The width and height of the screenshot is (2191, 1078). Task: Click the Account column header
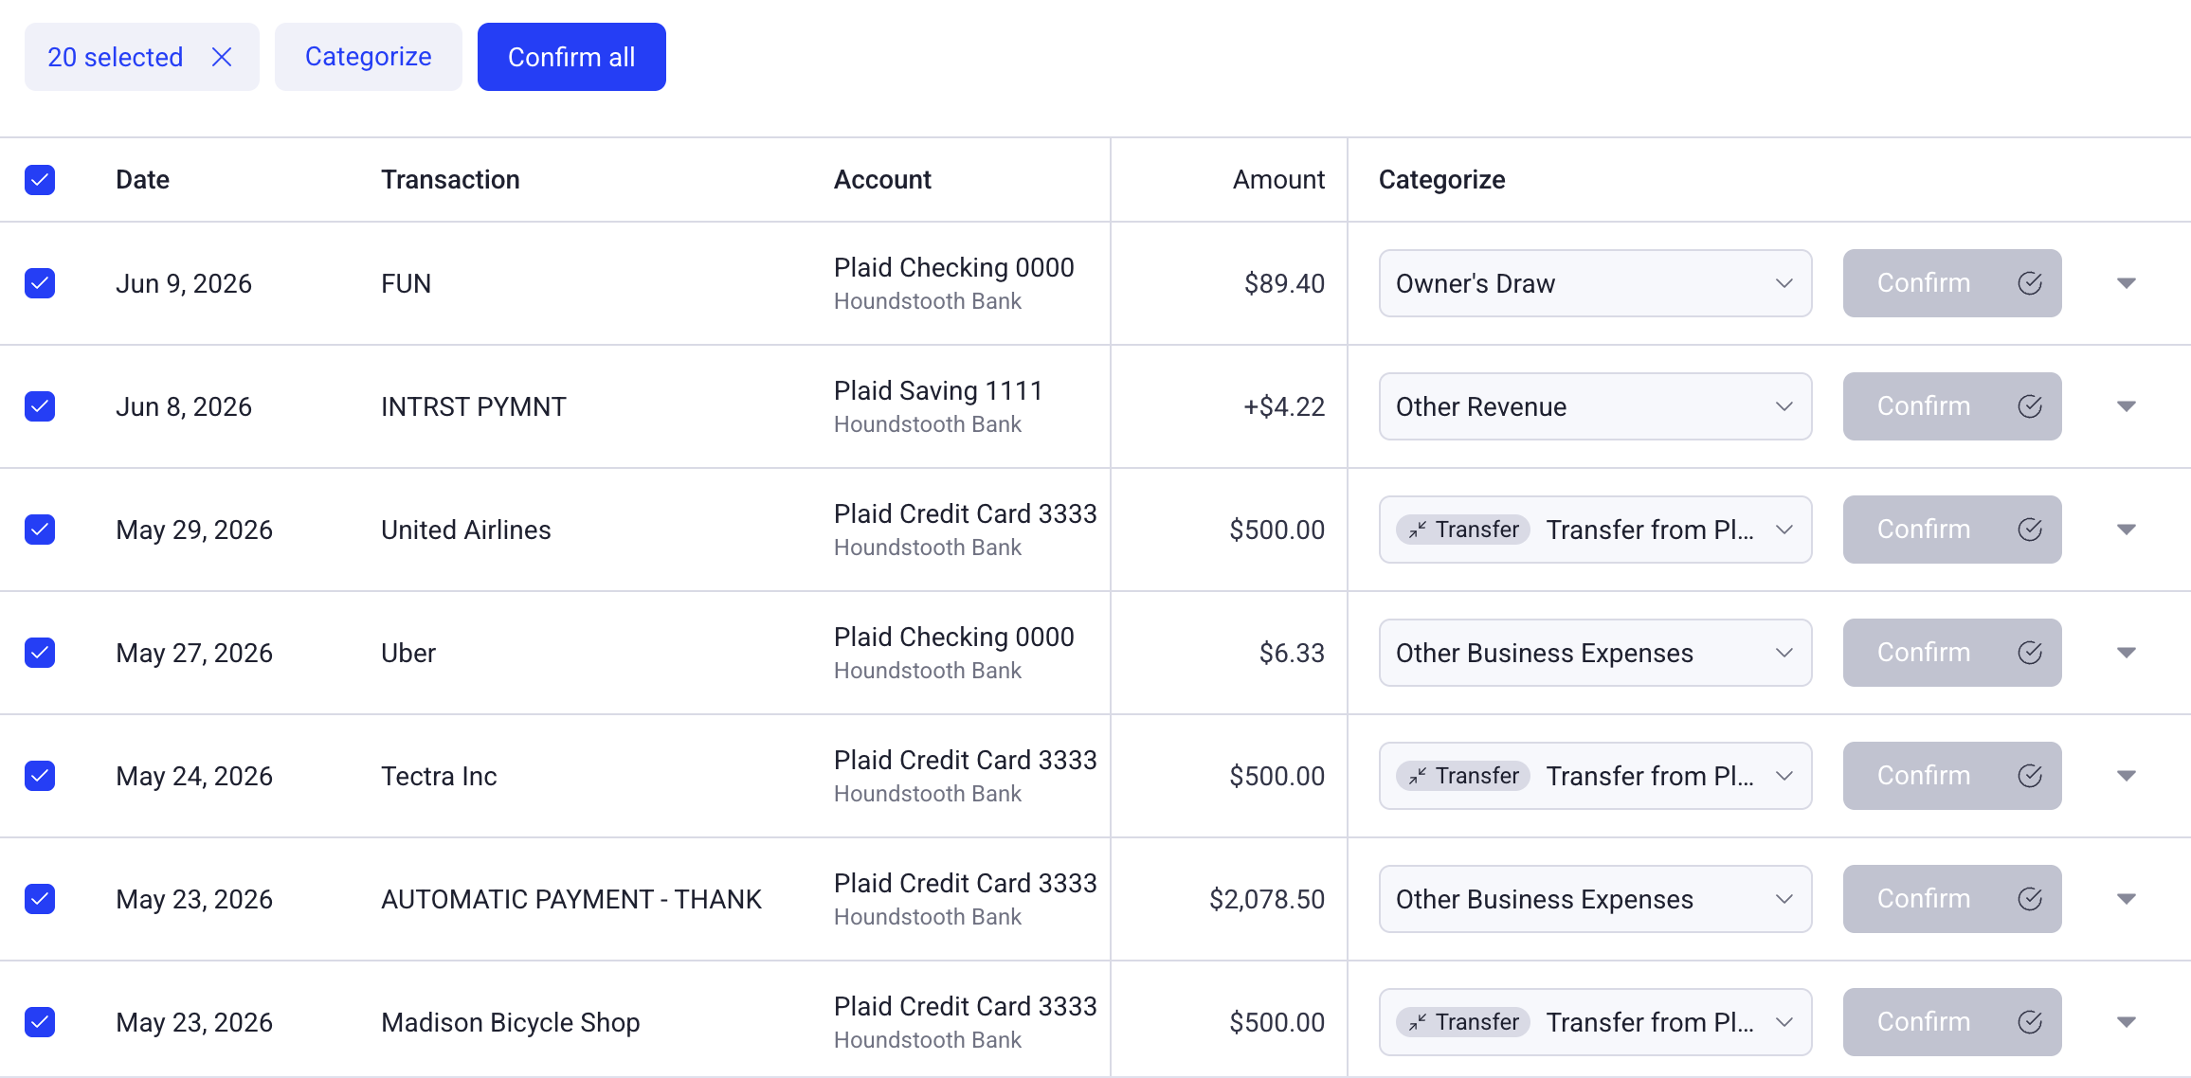click(882, 180)
